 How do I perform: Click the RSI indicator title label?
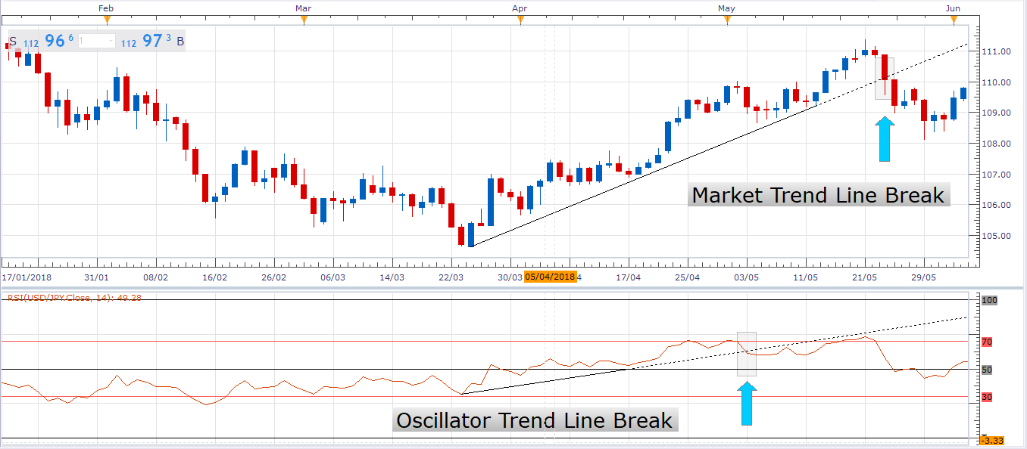[74, 297]
